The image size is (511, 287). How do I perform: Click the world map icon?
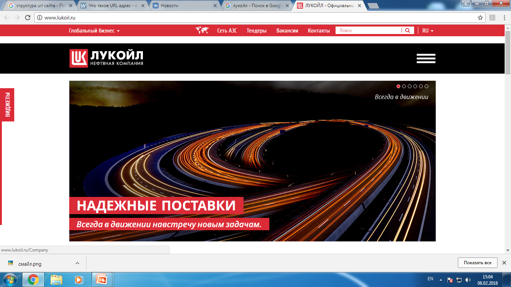point(202,31)
